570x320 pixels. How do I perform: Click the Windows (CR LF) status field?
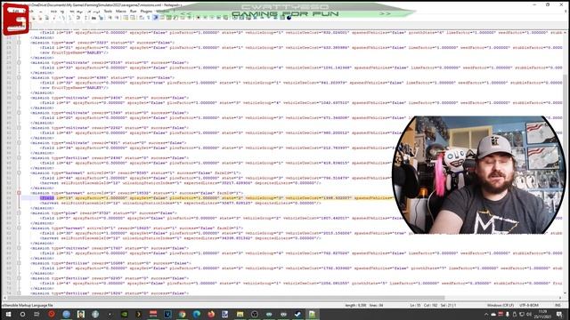click(x=501, y=306)
